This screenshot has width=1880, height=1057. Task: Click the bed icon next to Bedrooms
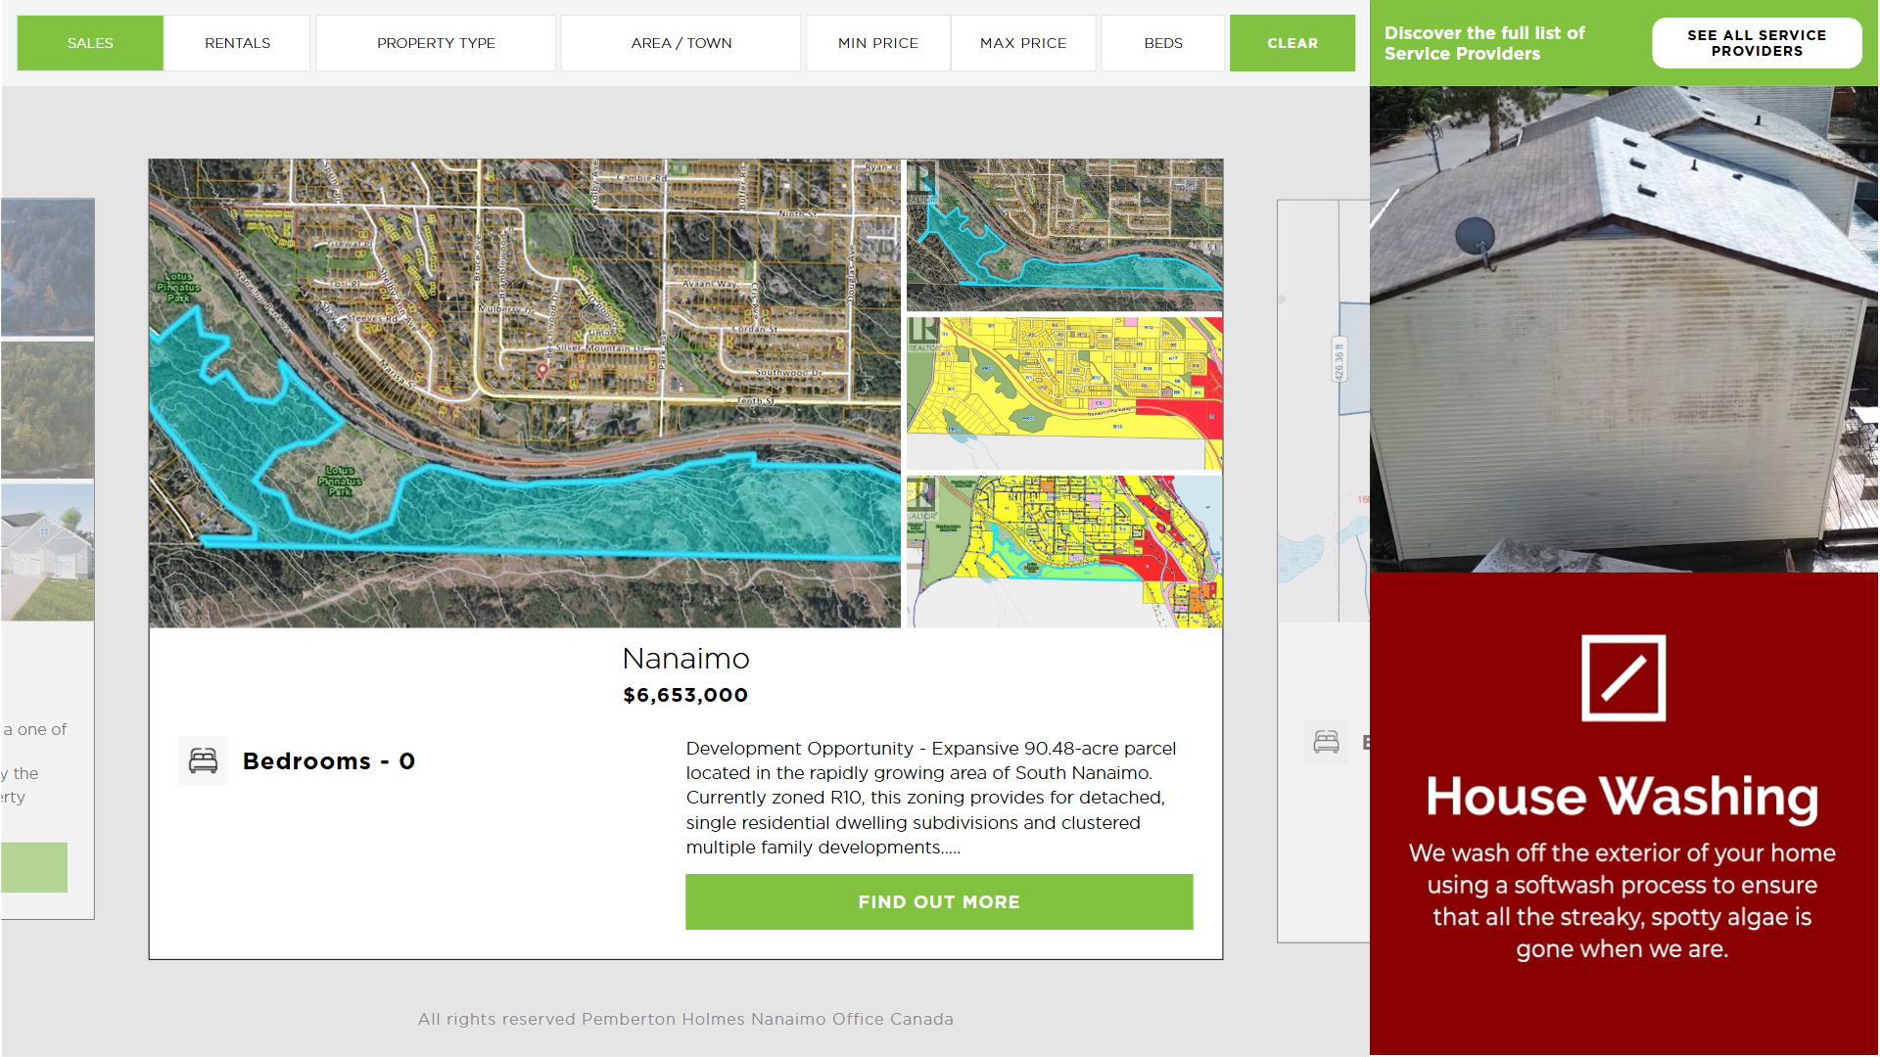point(203,760)
